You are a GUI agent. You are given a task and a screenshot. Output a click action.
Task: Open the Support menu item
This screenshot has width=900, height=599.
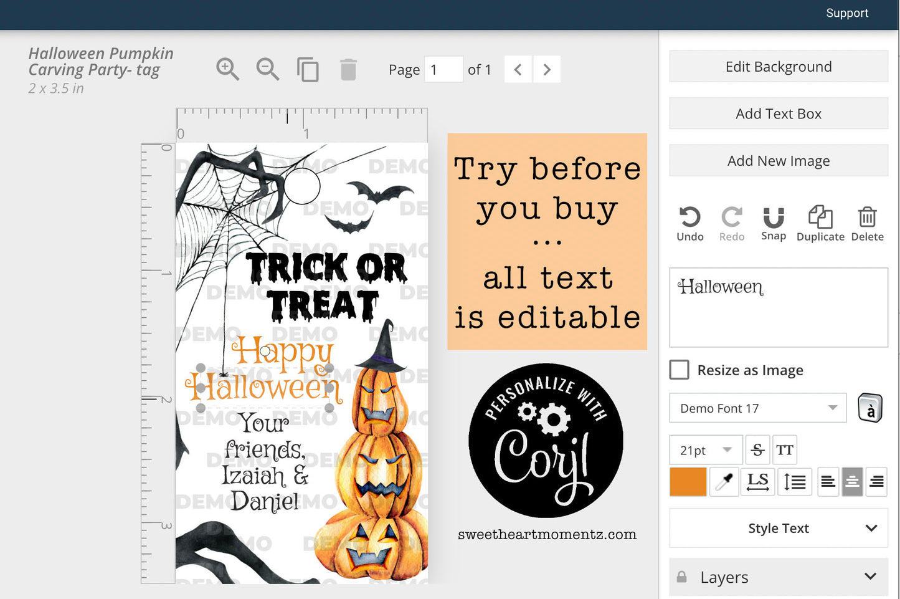pos(846,13)
